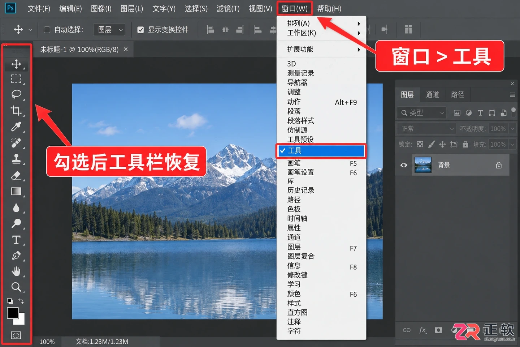The width and height of the screenshot is (520, 347).
Task: Select the Blur droplet tool
Action: tap(16, 207)
